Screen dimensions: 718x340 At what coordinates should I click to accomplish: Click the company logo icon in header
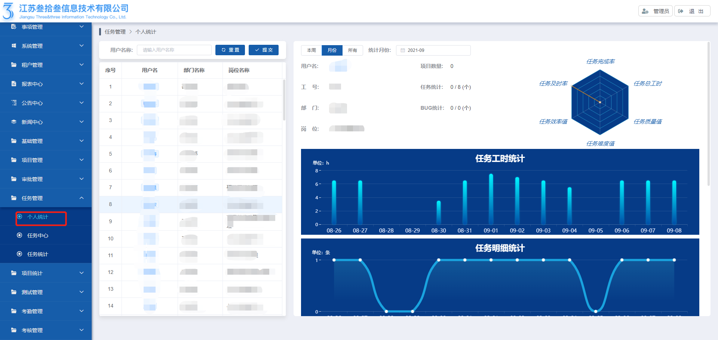[8, 11]
